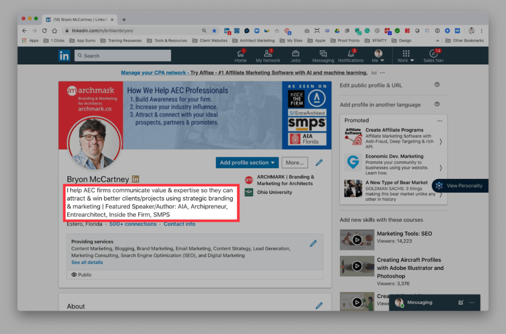Image resolution: width=506 pixels, height=334 pixels.
Task: Close the Bryon McCartney LinkedIn tab
Action: click(112, 20)
